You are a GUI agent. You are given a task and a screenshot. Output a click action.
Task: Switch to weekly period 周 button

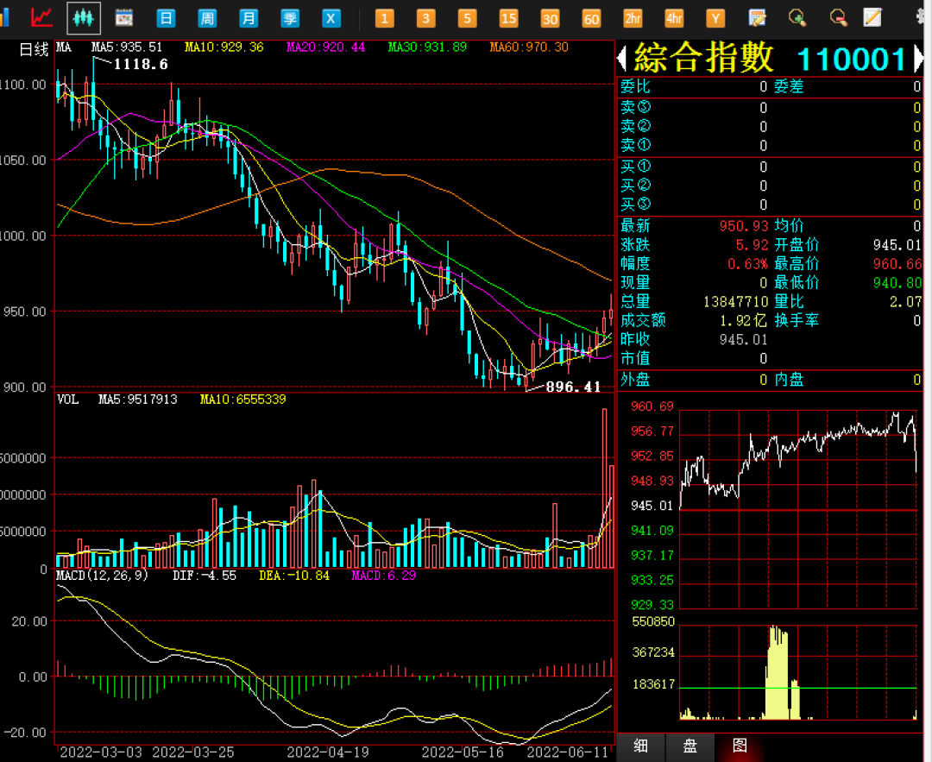tap(207, 18)
